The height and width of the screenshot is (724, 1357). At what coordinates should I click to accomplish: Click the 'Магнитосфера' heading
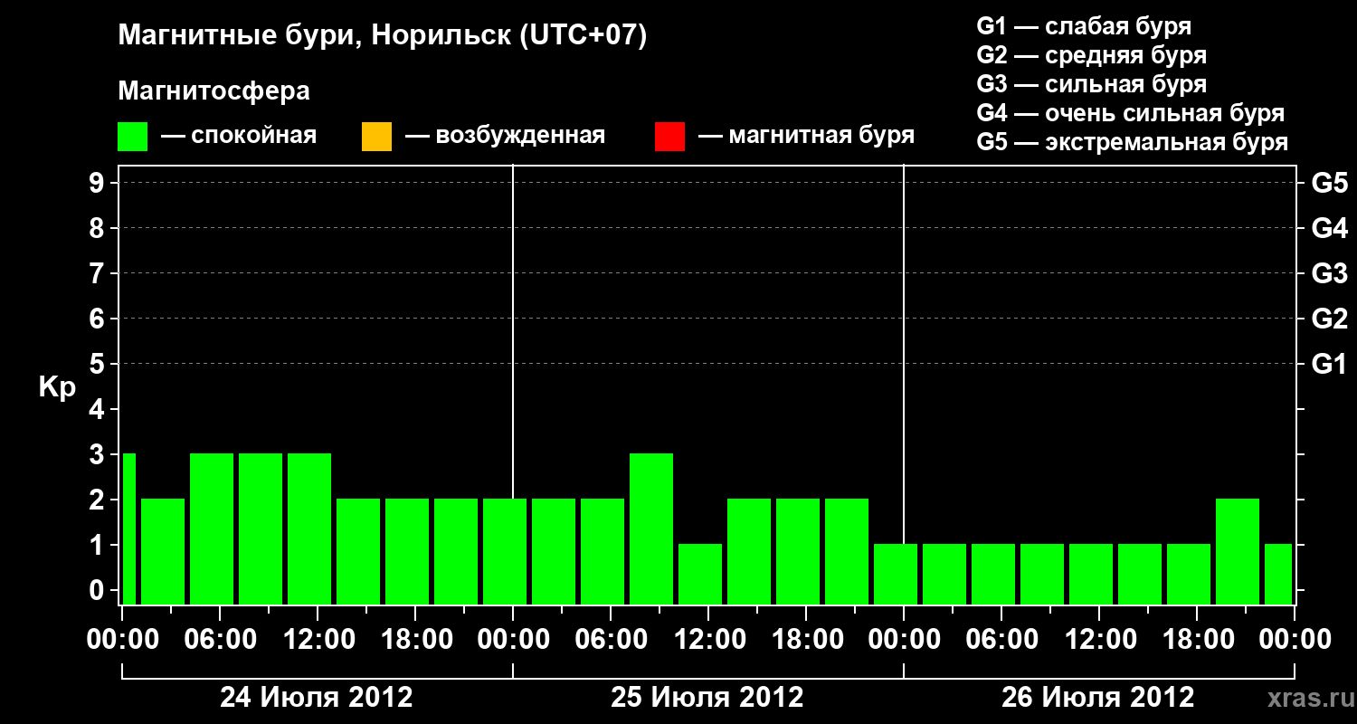(214, 91)
